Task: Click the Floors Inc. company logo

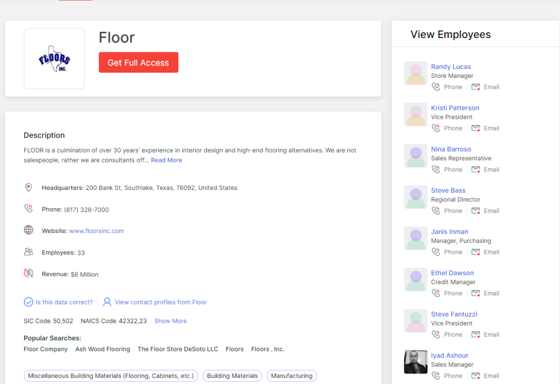Action: [x=54, y=59]
